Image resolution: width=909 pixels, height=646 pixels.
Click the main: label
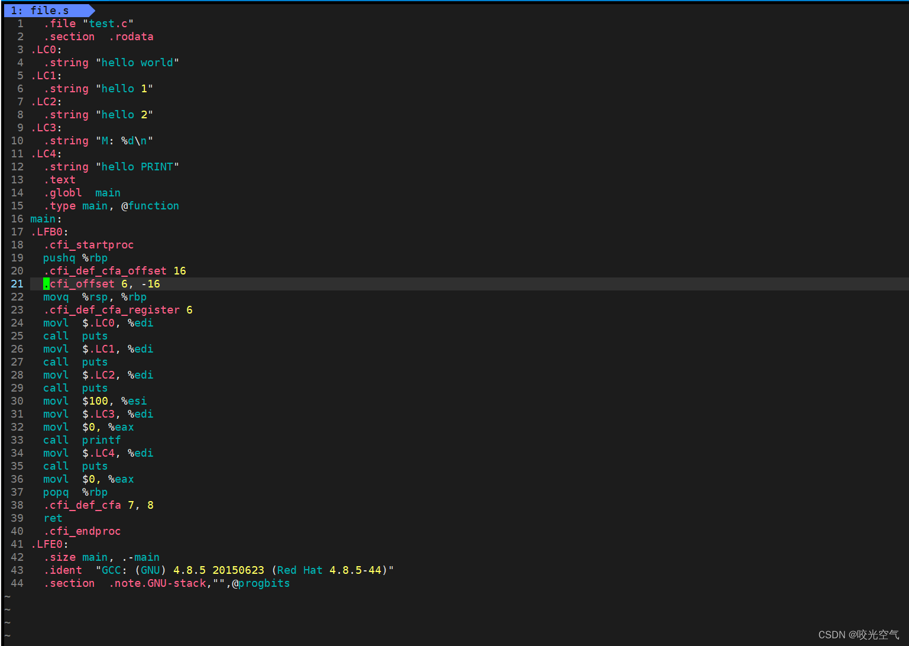point(46,219)
